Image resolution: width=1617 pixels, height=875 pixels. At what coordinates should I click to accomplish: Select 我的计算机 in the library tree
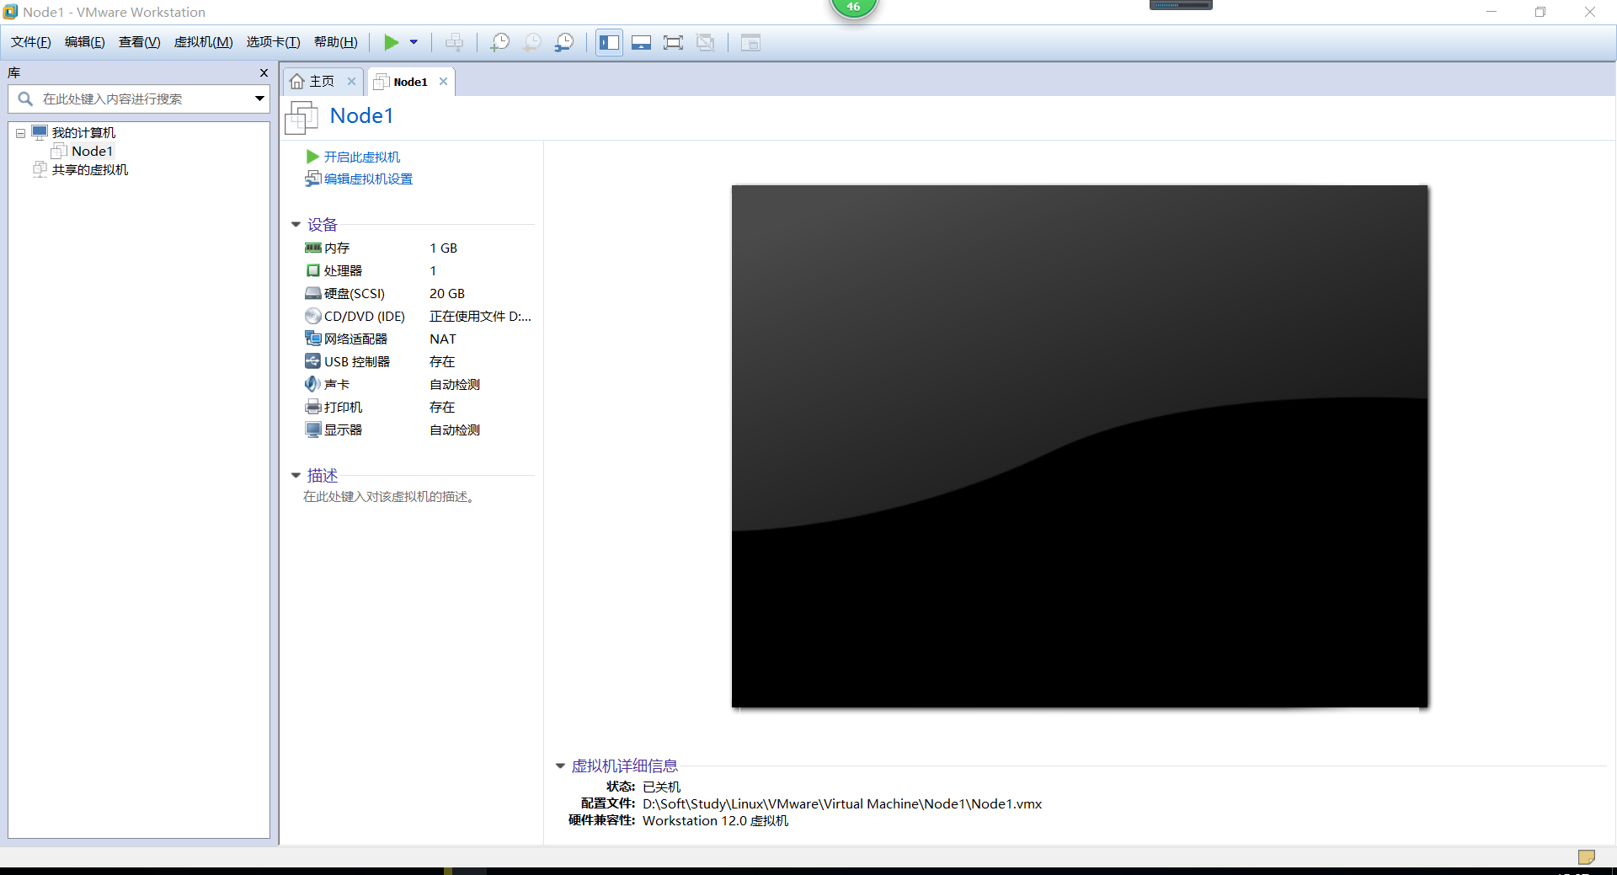83,133
